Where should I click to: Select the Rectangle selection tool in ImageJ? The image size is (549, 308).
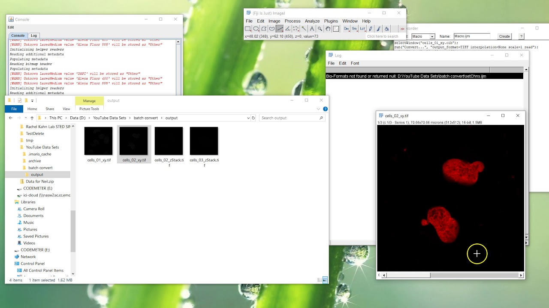click(x=248, y=29)
